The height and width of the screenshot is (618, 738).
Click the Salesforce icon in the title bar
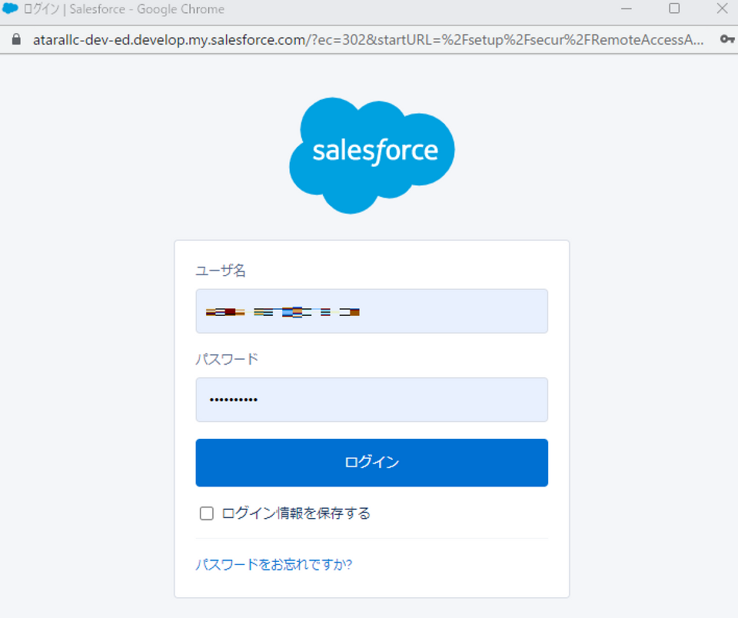coord(10,8)
